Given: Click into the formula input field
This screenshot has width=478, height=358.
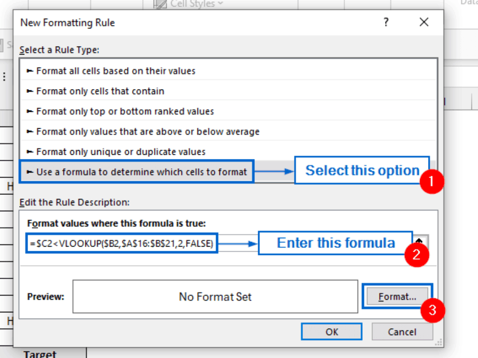Looking at the screenshot, I should 122,244.
